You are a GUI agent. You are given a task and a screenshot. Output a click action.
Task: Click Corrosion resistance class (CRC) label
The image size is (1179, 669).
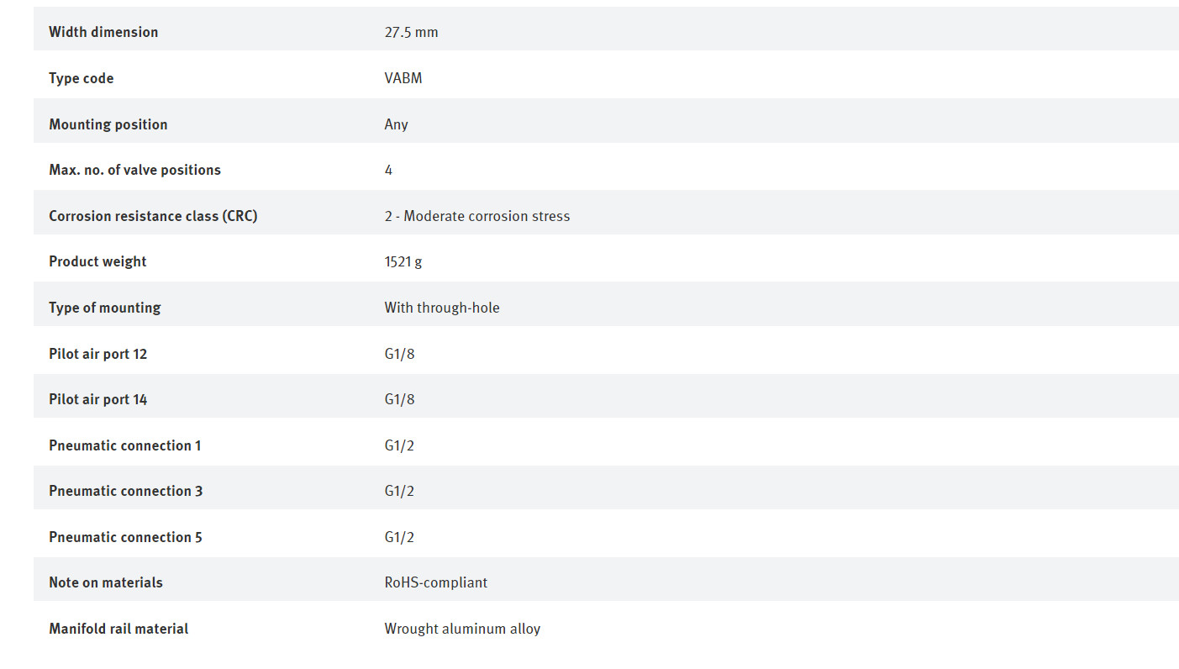[x=153, y=216]
